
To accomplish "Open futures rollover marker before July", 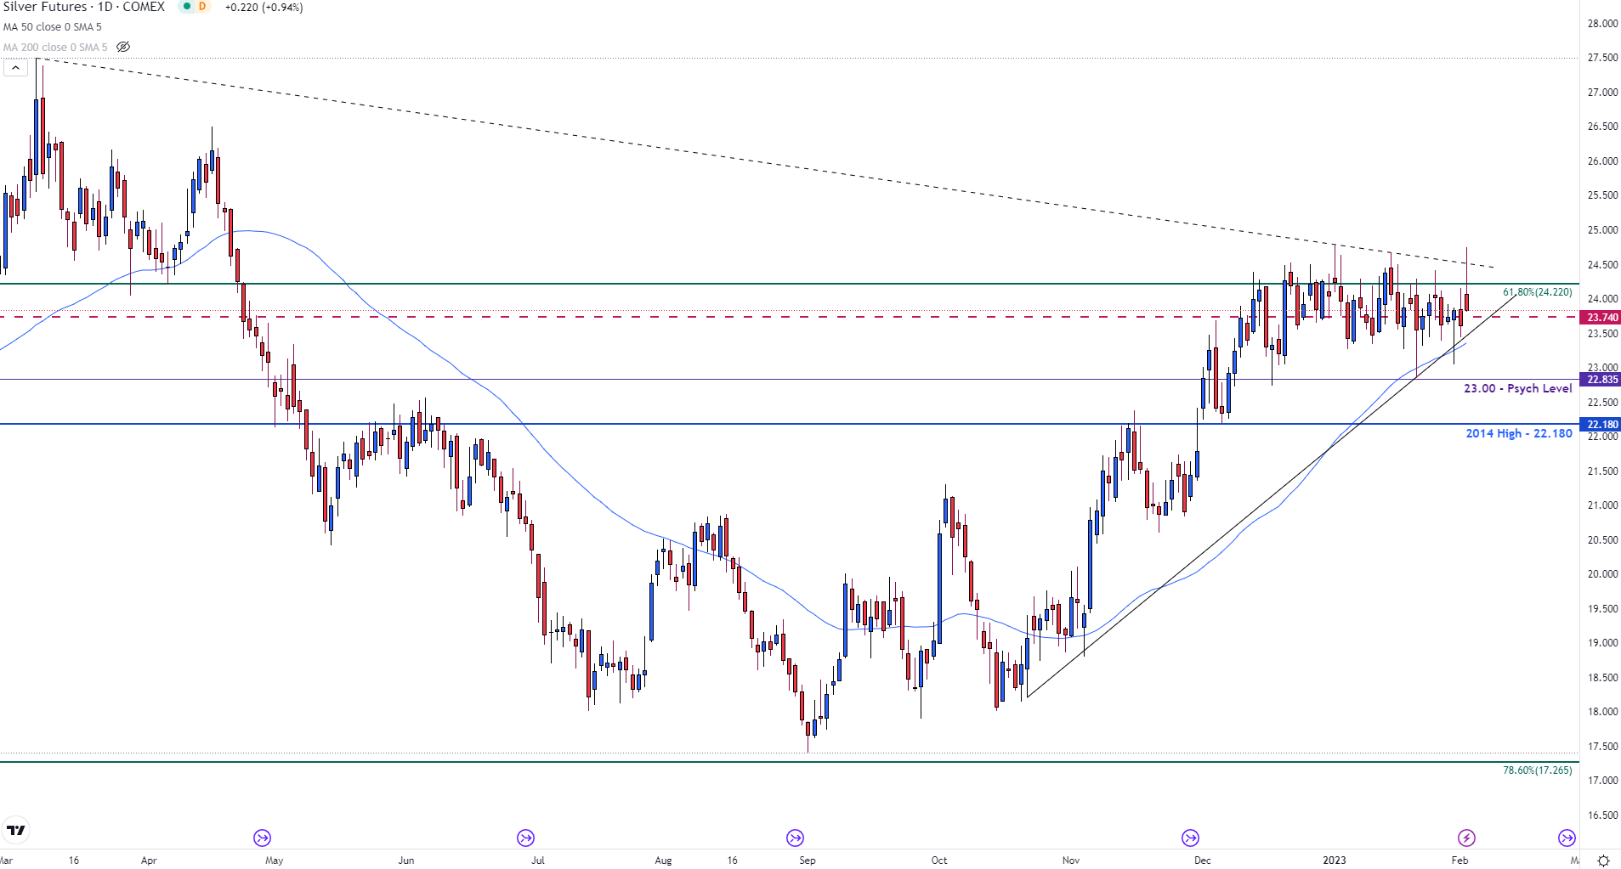I will click(x=525, y=838).
